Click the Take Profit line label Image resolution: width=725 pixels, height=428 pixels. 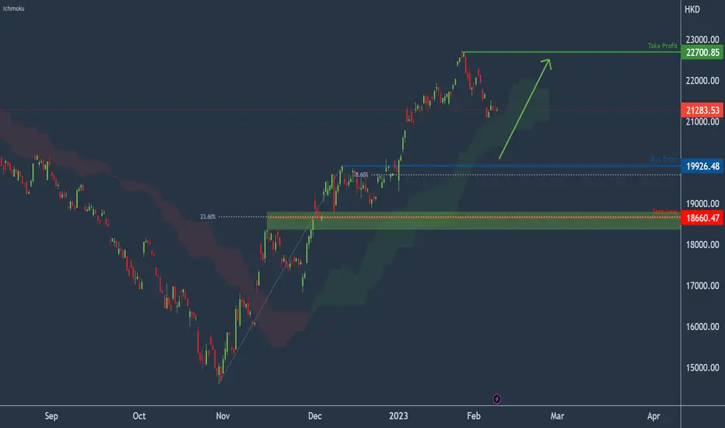[662, 46]
